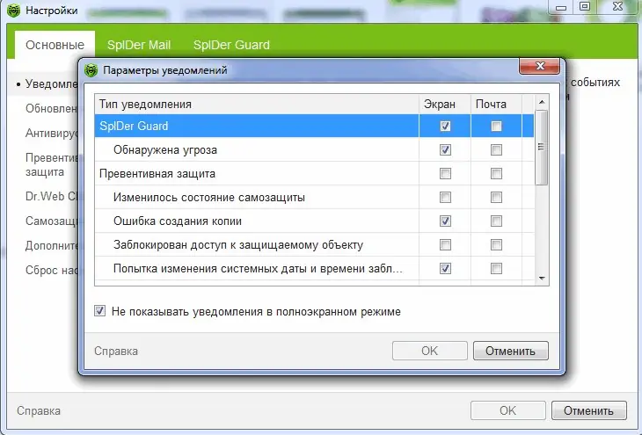Toggle Не показывать уведомления в полноэкранном режиме
Screen dimensions: 642x435
[x=100, y=310]
